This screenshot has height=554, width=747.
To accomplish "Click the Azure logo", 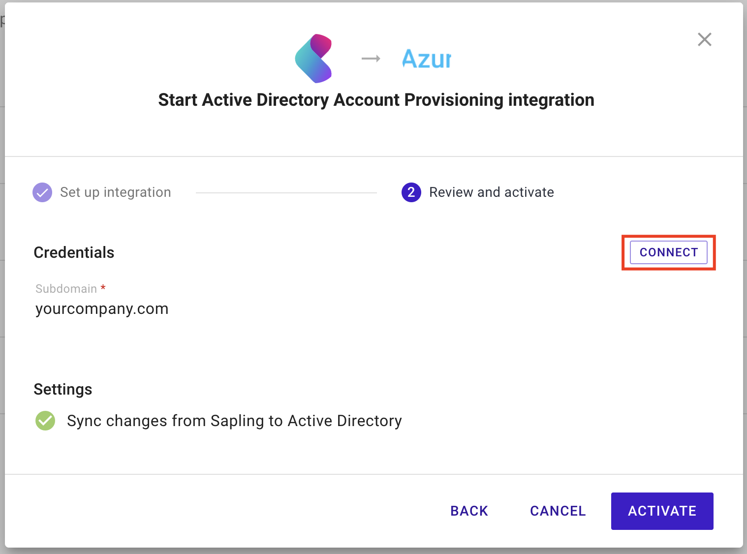I will pyautogui.click(x=426, y=59).
